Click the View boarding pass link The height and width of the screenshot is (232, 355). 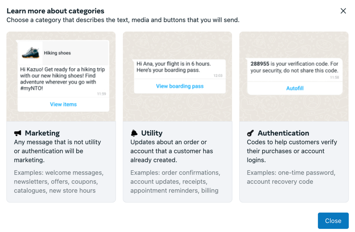click(180, 86)
